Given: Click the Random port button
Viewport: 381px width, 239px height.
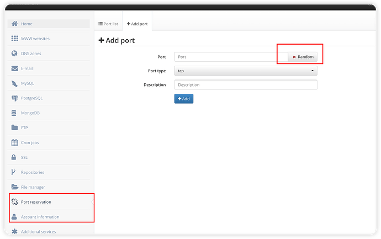Looking at the screenshot, I should [x=303, y=57].
